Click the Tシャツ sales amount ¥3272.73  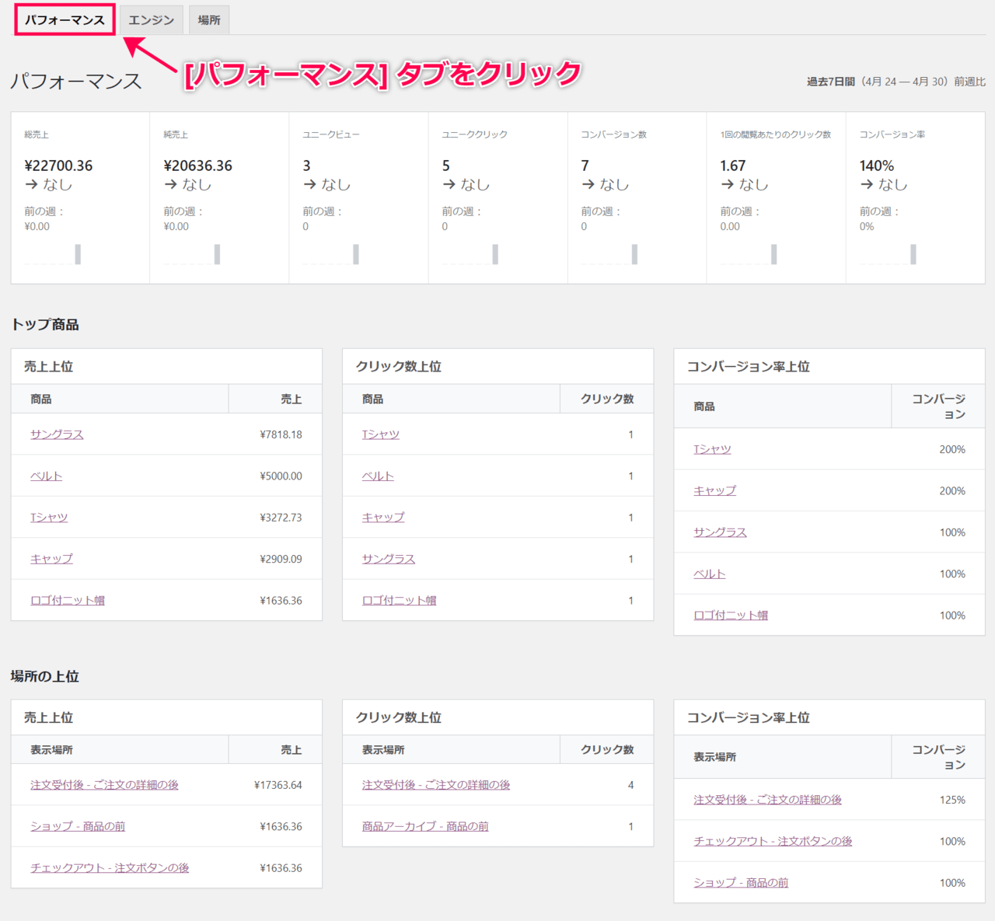[281, 518]
